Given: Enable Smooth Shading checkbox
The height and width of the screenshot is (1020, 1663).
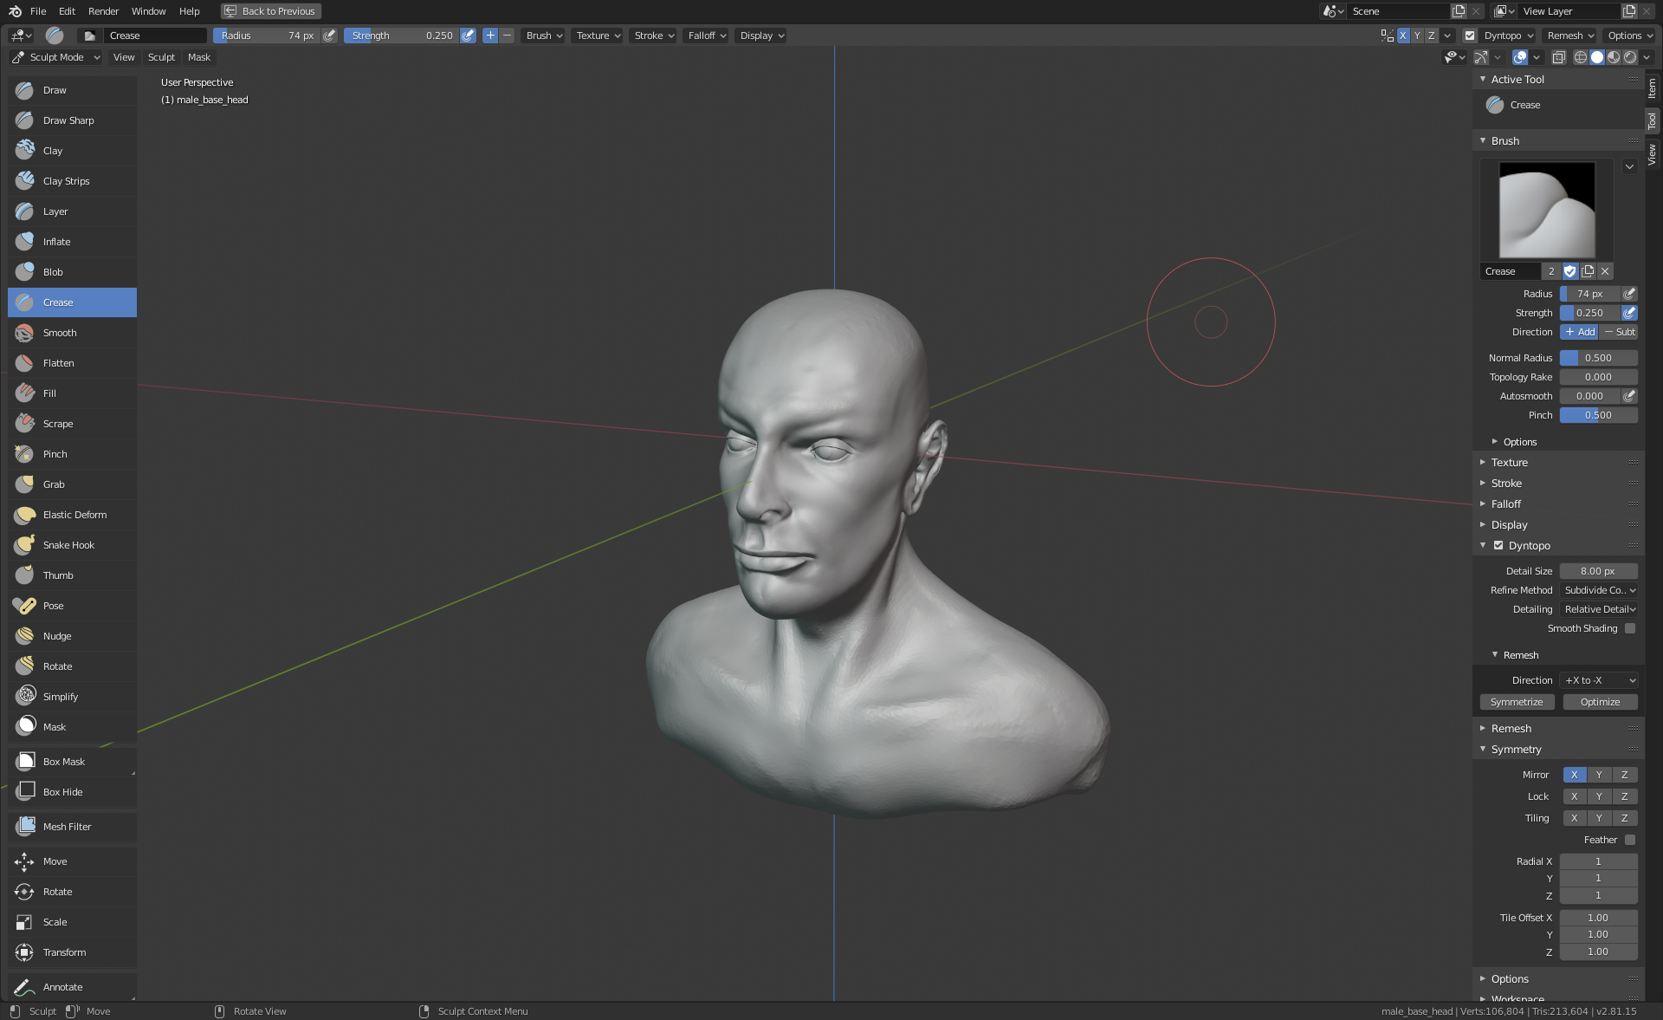Looking at the screenshot, I should click(x=1630, y=628).
